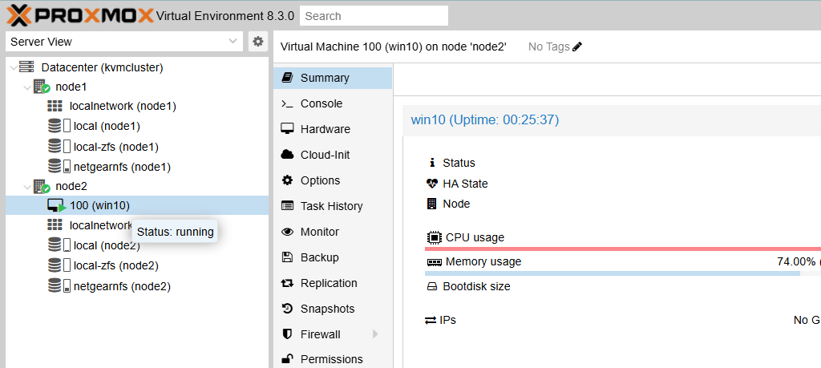821x368 pixels.
Task: Edit tags with the pencil icon
Action: coord(577,47)
